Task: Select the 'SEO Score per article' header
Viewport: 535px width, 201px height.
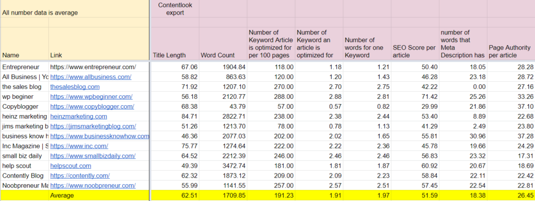Action: [415, 44]
